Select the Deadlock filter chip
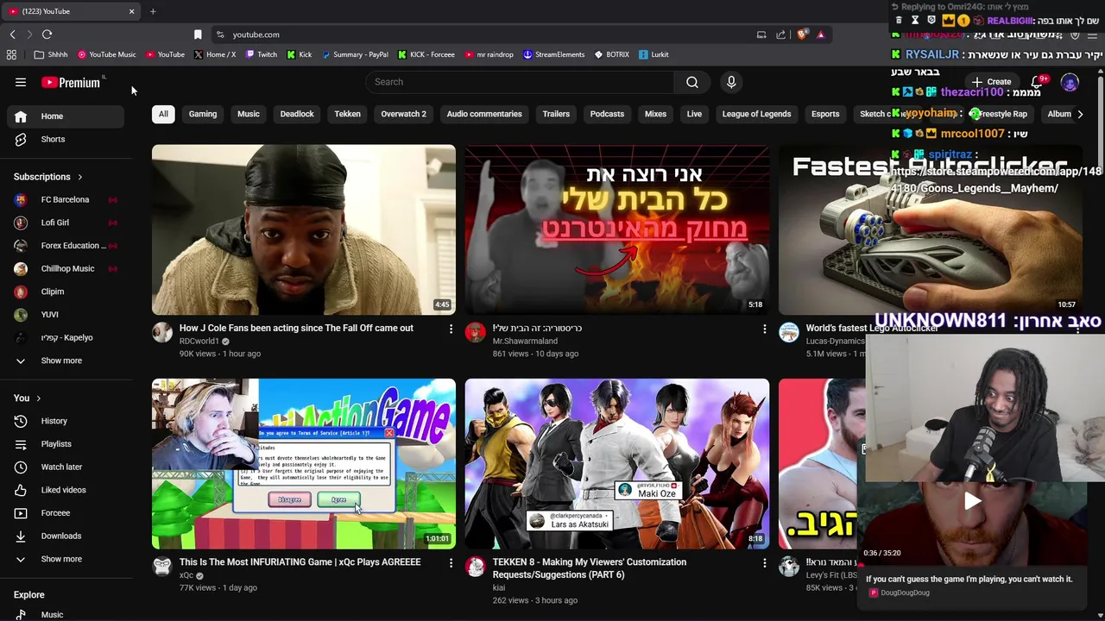Viewport: 1105px width, 621px height. pos(297,114)
